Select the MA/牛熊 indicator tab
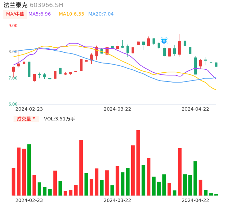 [15, 14]
